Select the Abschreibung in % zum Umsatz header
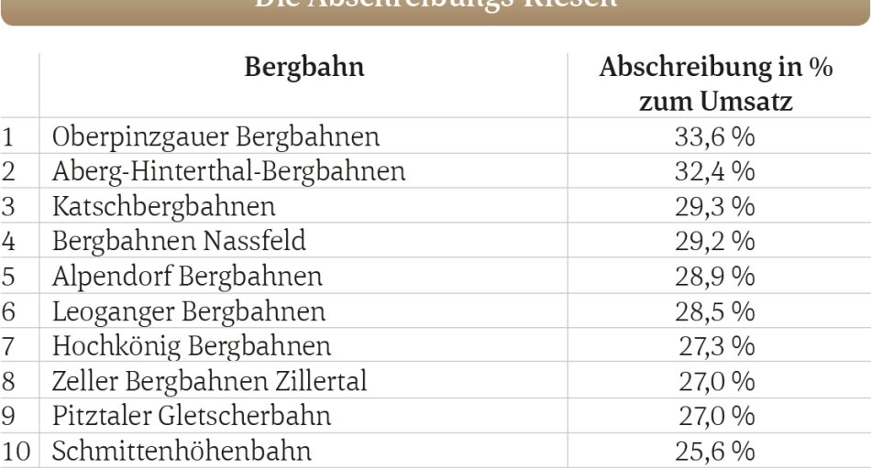871x468 pixels. tap(715, 84)
